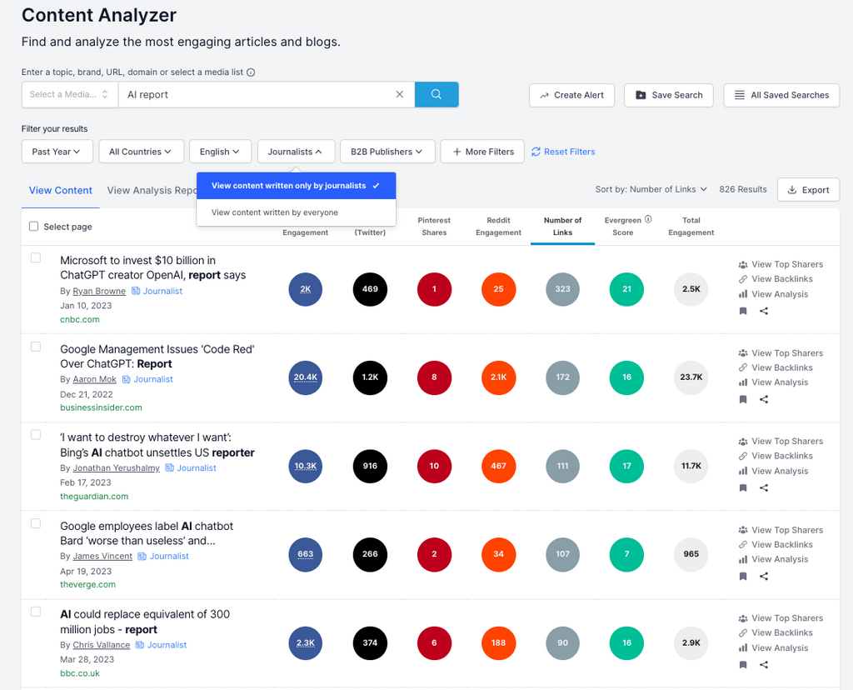Open the businessinsider.com domain link
This screenshot has width=853, height=690.
[x=101, y=407]
